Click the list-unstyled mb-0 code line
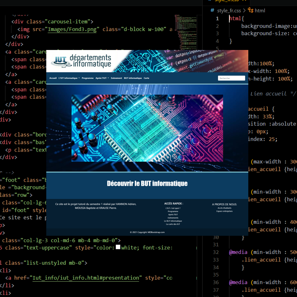The height and width of the screenshot is (297, 297). click(x=43, y=263)
